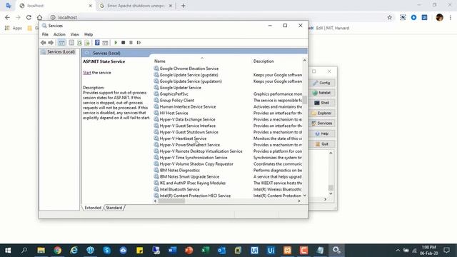Select Google Chrome Elevation Service row
The width and height of the screenshot is (457, 257).
[x=189, y=69]
